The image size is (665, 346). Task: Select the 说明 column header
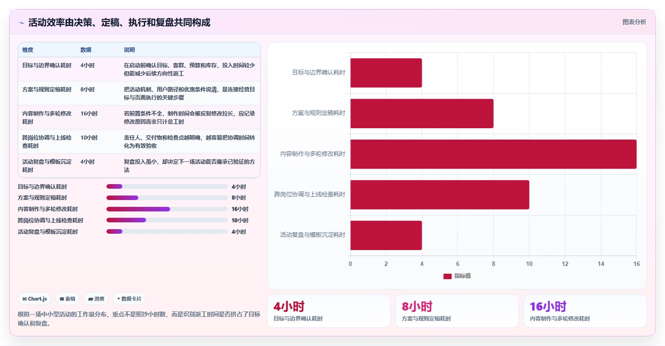(129, 50)
